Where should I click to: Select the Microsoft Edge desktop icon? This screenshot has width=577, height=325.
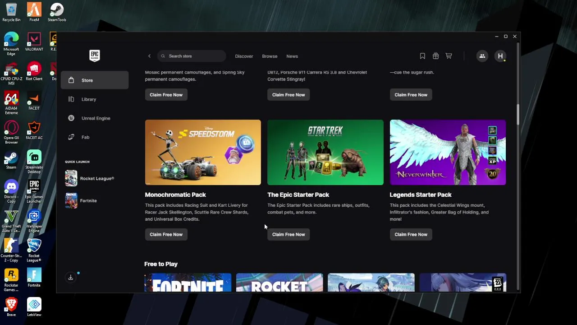(x=11, y=44)
